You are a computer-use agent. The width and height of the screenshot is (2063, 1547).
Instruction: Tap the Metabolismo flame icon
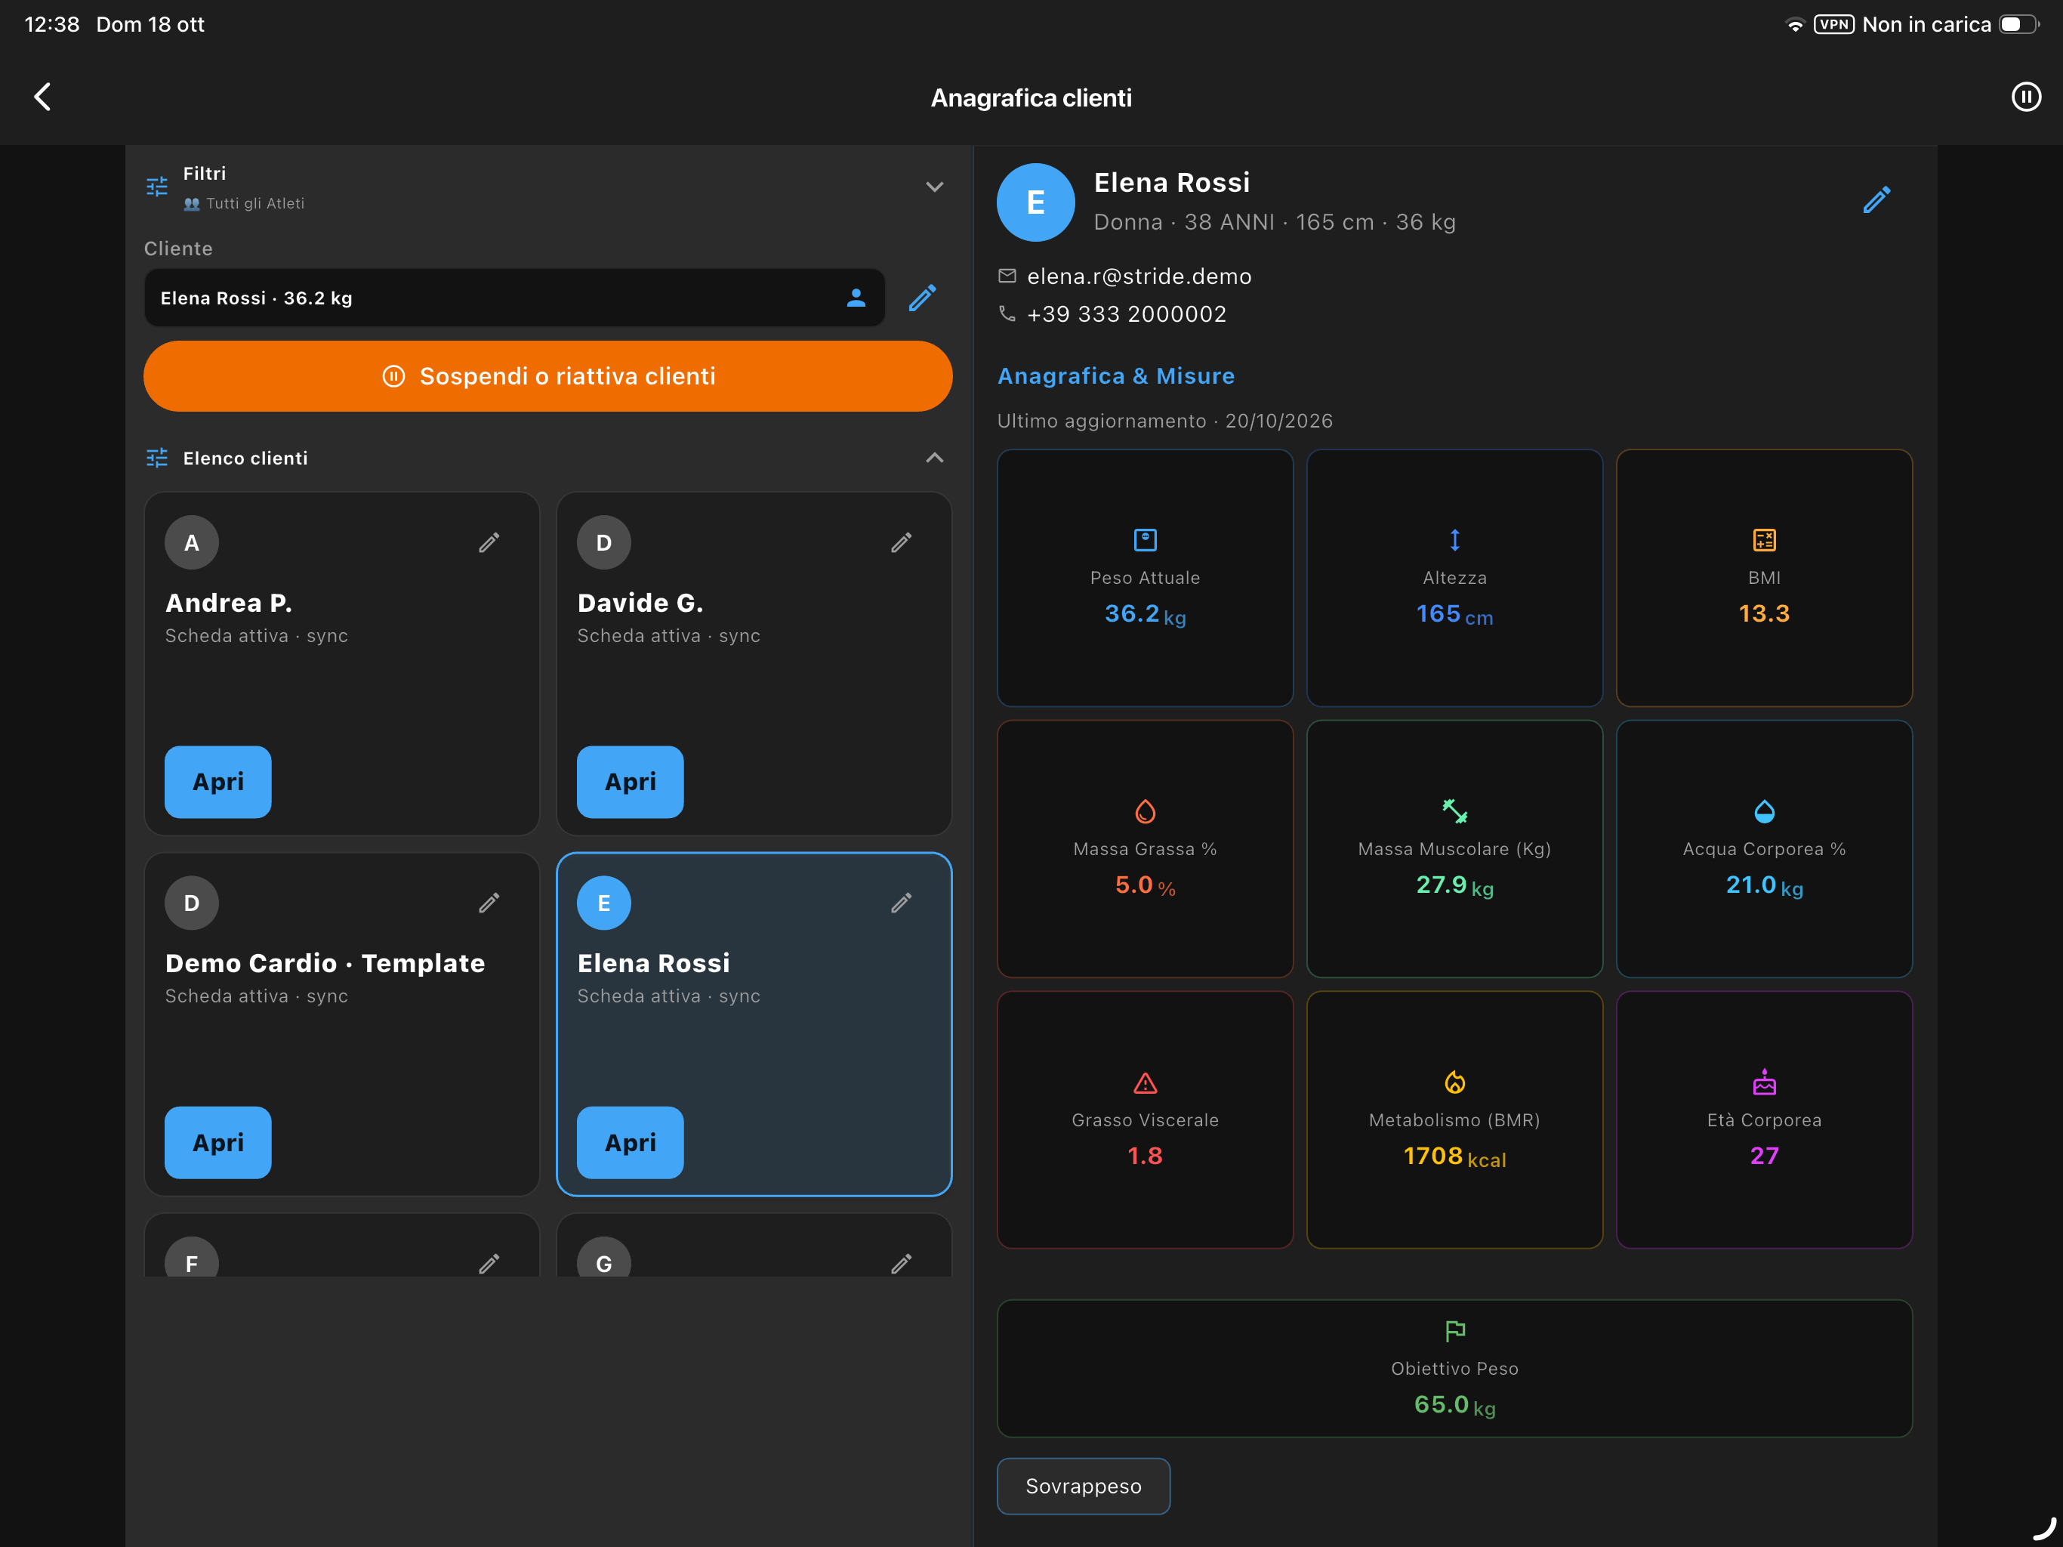[1454, 1082]
